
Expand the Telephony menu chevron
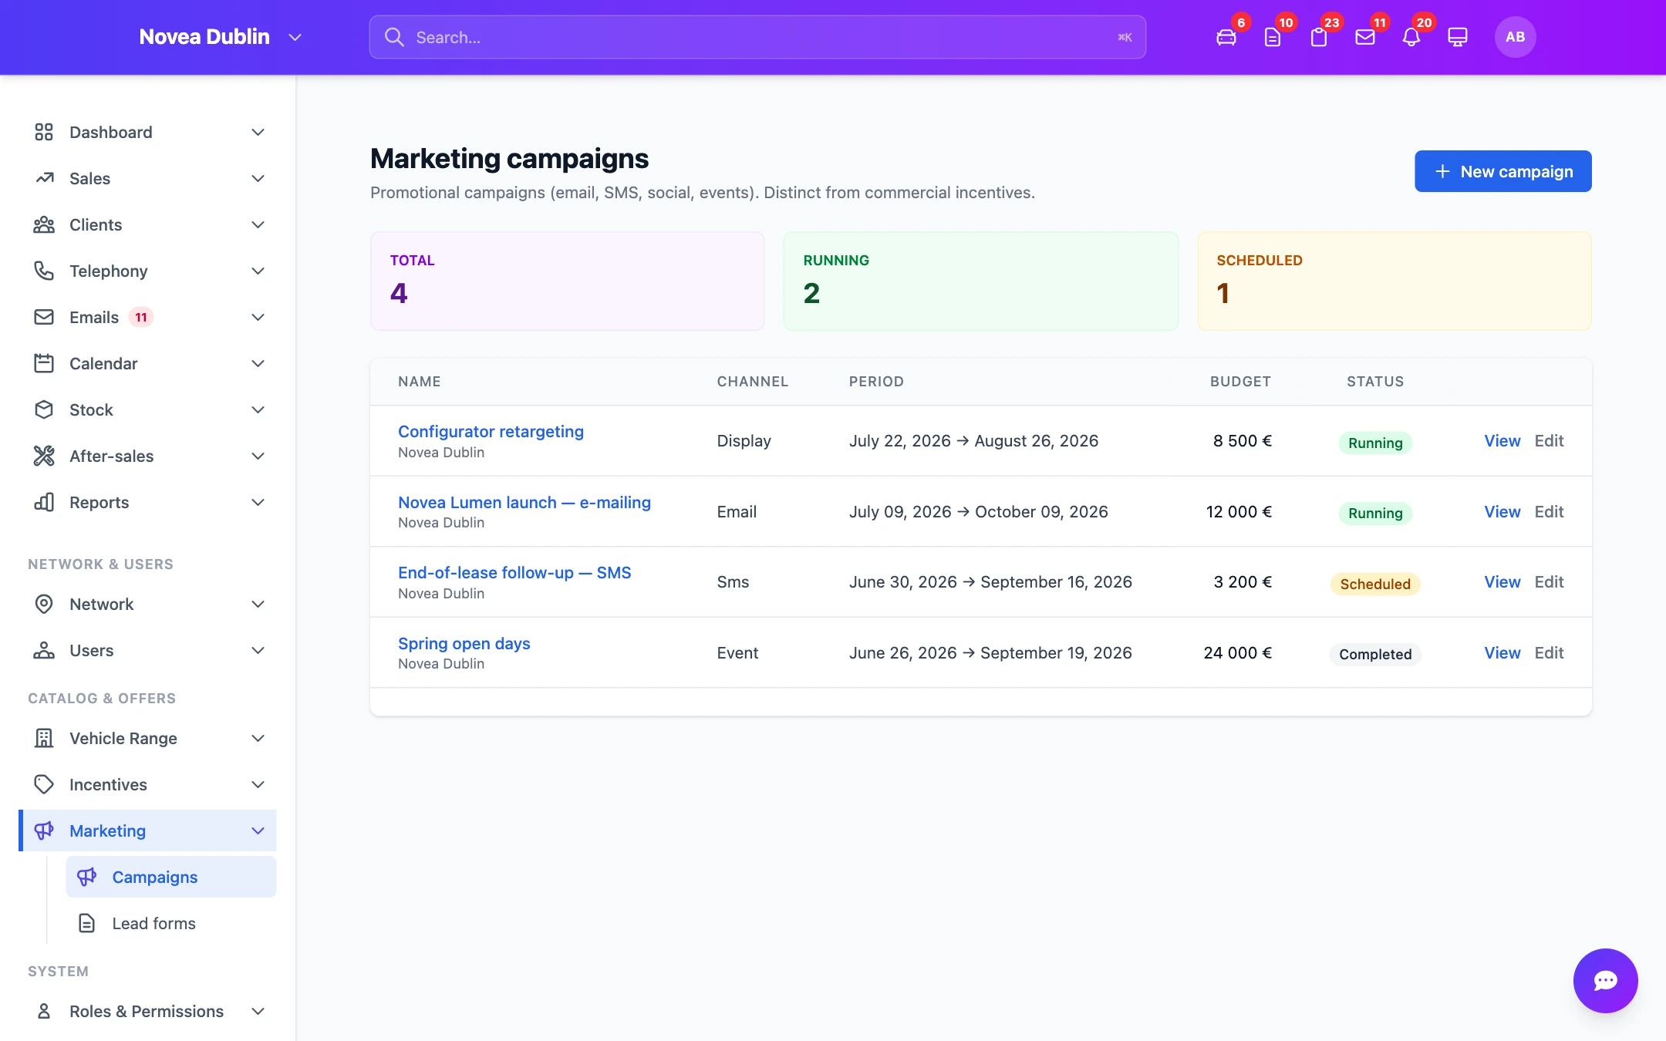point(258,271)
